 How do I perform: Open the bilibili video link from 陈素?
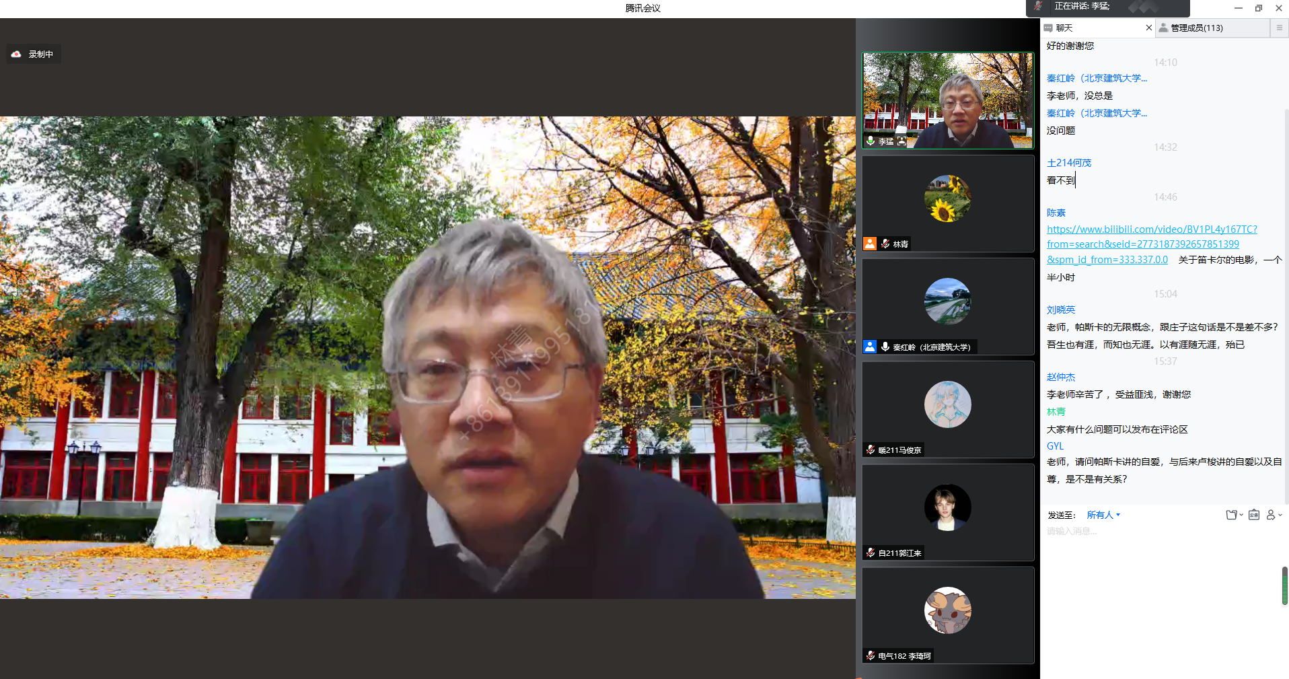click(1151, 244)
